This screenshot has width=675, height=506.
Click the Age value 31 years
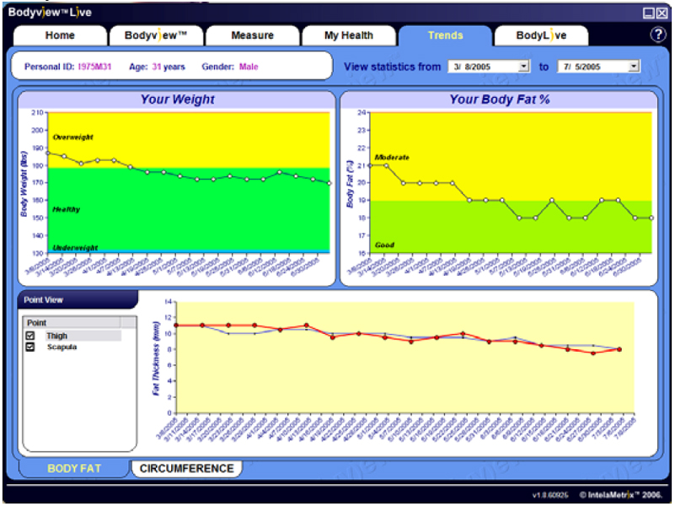pos(169,67)
